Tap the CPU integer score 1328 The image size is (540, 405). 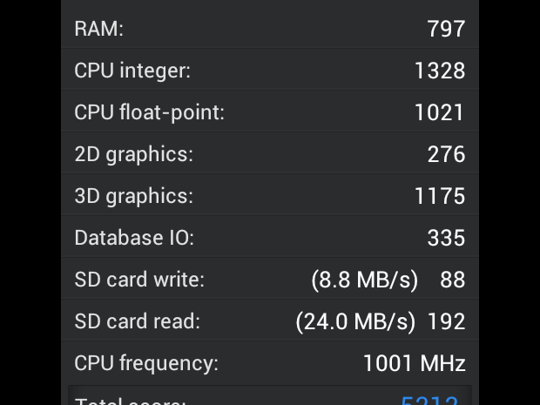(x=440, y=71)
